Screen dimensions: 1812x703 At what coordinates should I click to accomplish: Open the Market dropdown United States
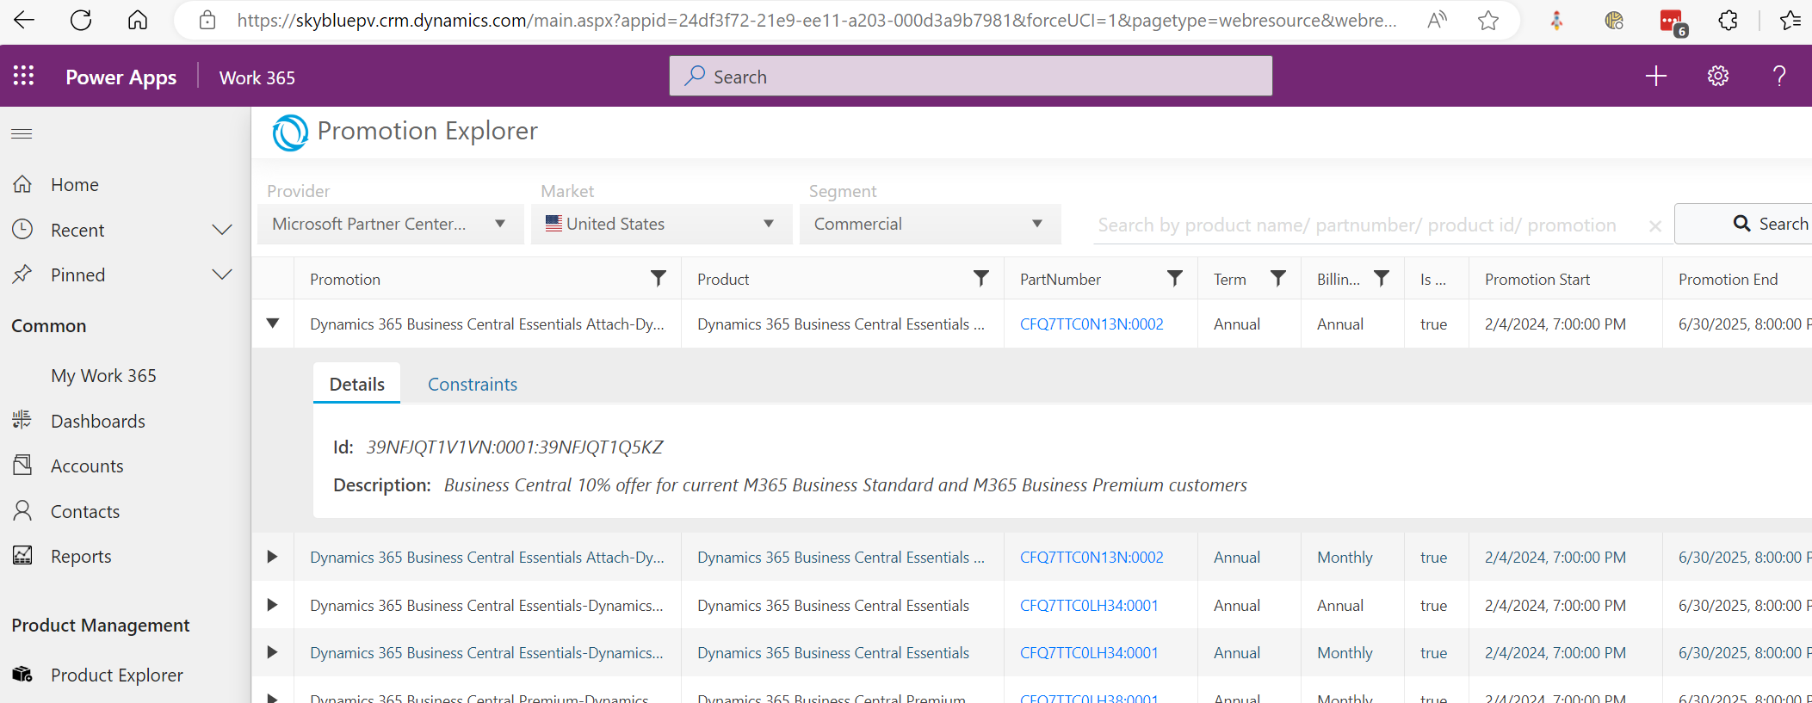click(661, 224)
